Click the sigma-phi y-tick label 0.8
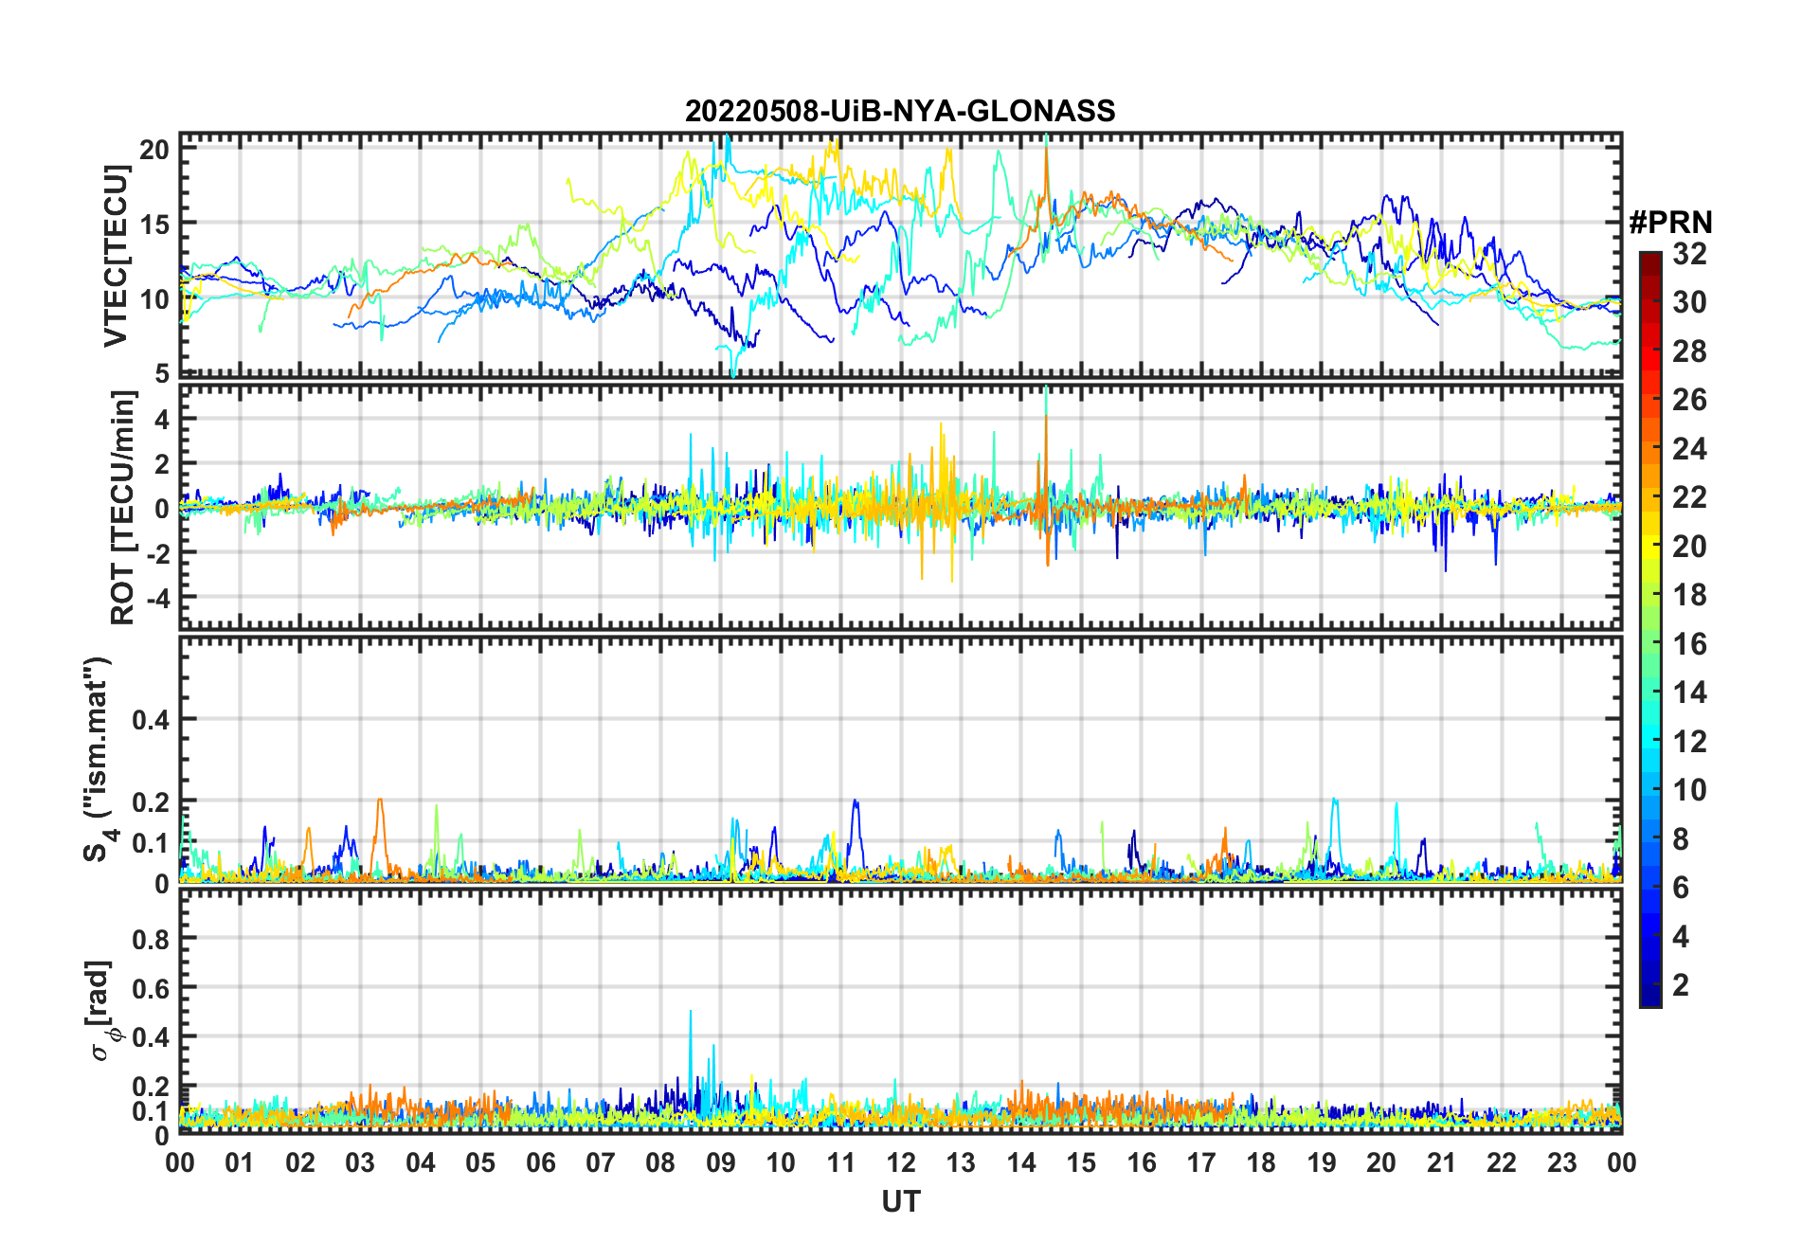Image resolution: width=1802 pixels, height=1260 pixels. [151, 939]
